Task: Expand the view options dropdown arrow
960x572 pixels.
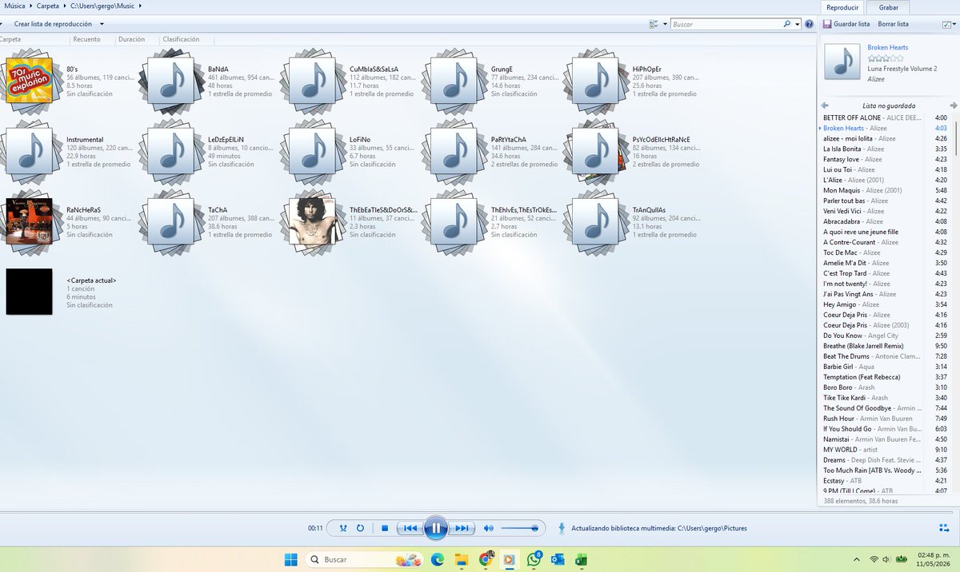Action: (x=665, y=25)
